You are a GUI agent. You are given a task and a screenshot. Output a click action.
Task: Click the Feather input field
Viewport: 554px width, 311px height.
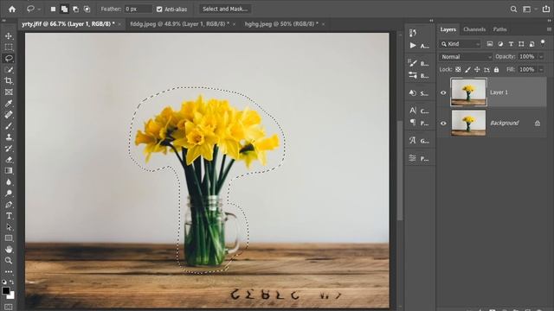pos(138,10)
